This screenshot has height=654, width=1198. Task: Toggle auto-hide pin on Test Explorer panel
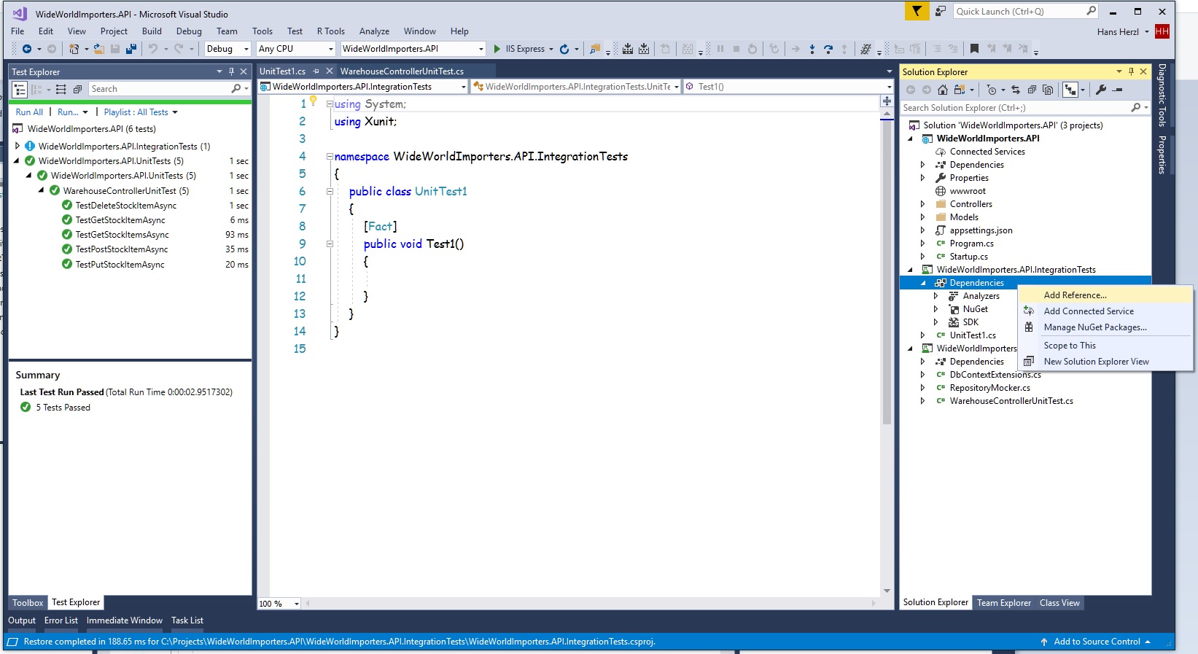click(231, 71)
